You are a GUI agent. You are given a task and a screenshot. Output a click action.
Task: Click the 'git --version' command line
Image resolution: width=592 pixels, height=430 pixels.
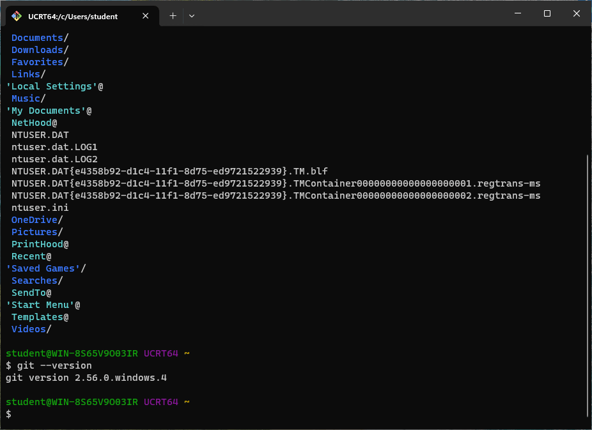point(49,365)
